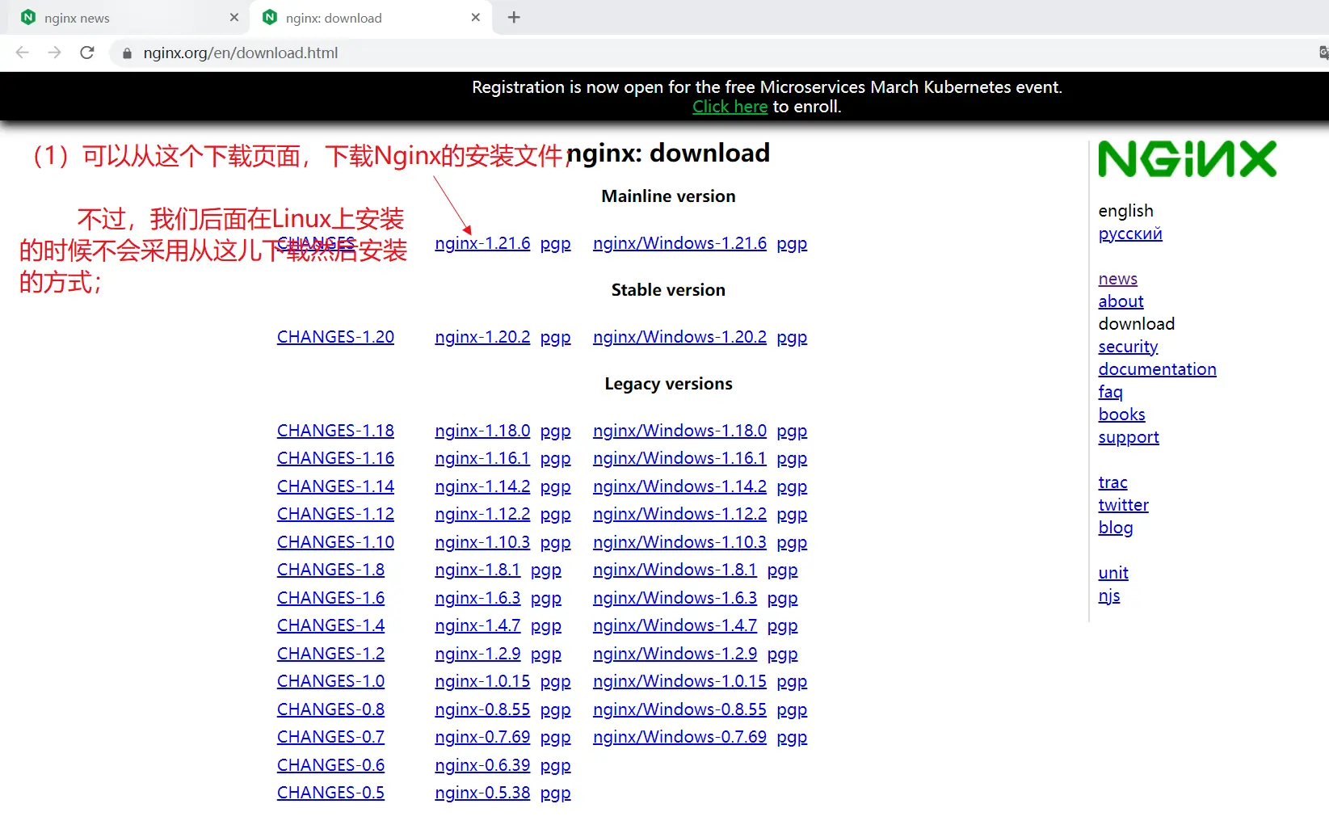Download nginx-1.12.2 source

pyautogui.click(x=482, y=514)
